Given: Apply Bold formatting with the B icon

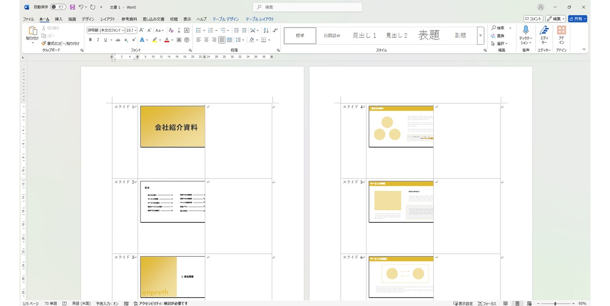Looking at the screenshot, I should 90,40.
